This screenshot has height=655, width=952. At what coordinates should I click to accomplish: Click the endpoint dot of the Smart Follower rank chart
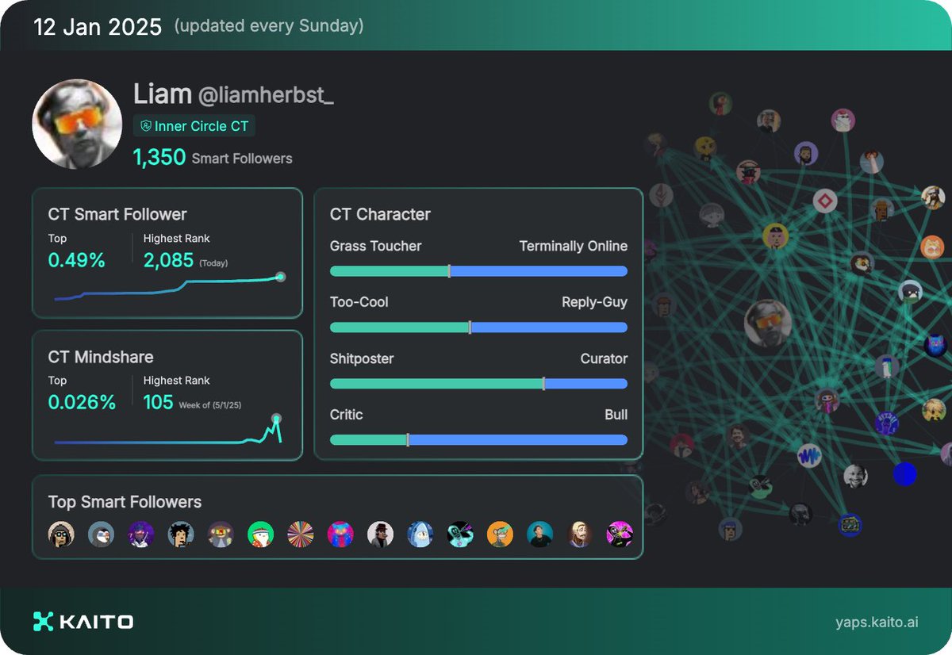[279, 276]
